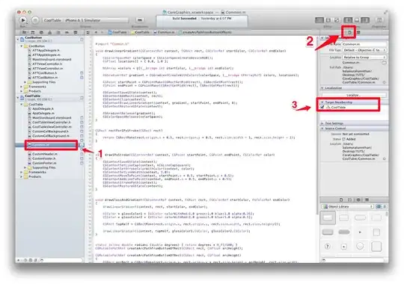The height and width of the screenshot is (284, 404).
Task: Click the File Name text field
Action: [364, 44]
